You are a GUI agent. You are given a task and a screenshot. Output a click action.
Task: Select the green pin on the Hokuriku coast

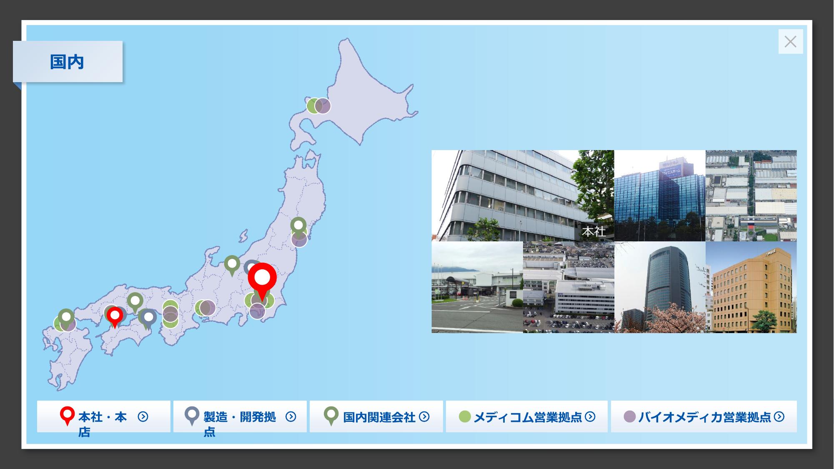coord(232,264)
